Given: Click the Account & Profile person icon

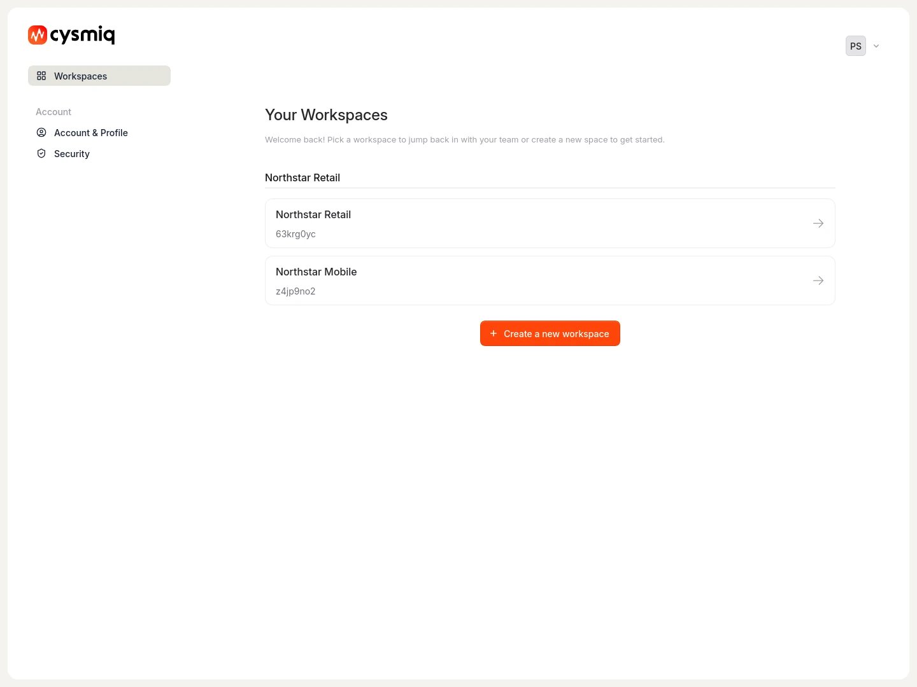Looking at the screenshot, I should click(41, 132).
